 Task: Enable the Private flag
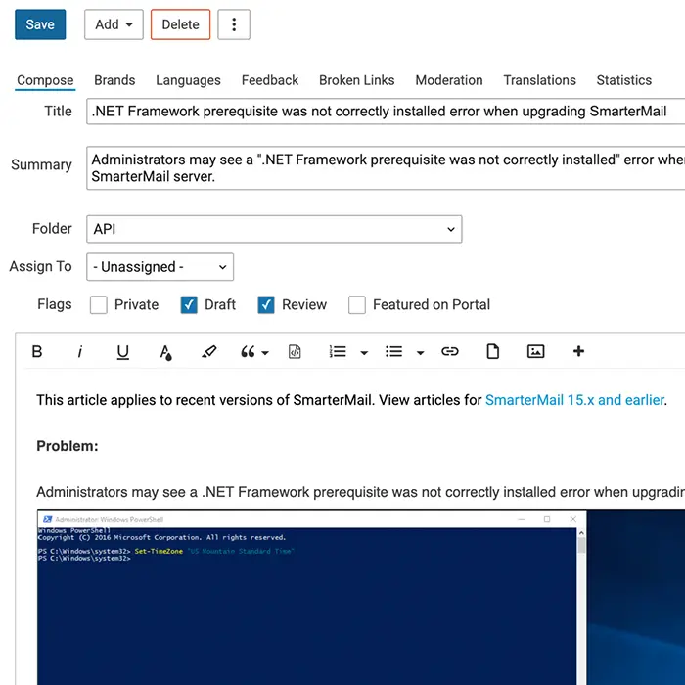(98, 305)
